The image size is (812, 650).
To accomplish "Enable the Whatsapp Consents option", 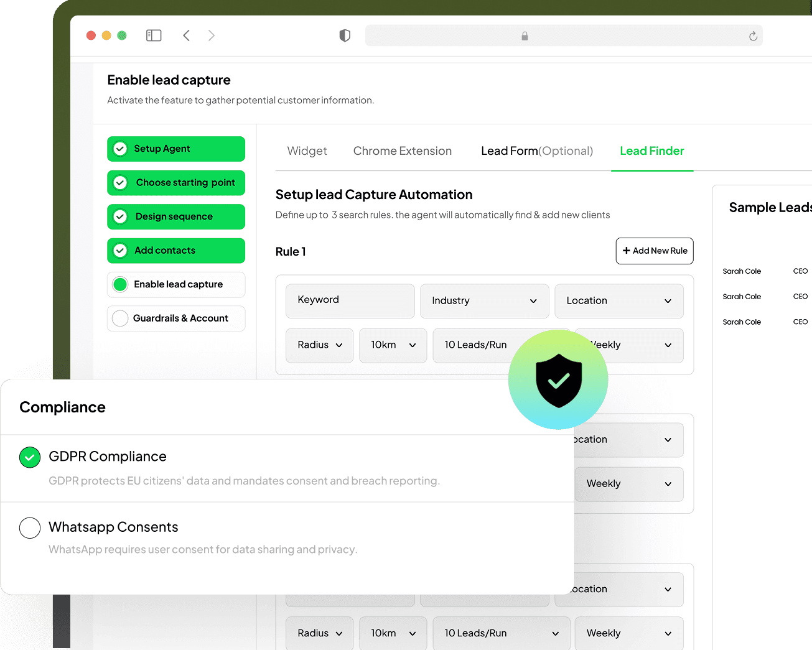I will click(30, 527).
